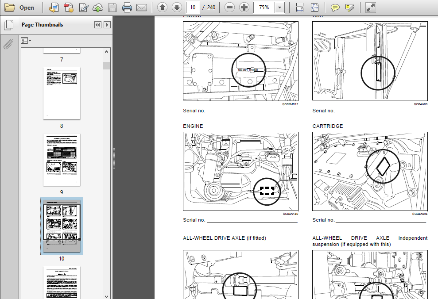Click the fit one full page icon
438x299 pixels.
tap(314, 8)
